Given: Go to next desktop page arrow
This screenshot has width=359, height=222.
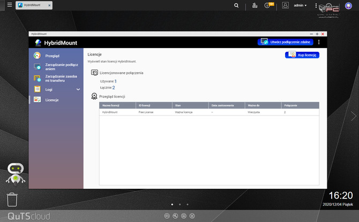Looking at the screenshot, I should [x=354, y=116].
